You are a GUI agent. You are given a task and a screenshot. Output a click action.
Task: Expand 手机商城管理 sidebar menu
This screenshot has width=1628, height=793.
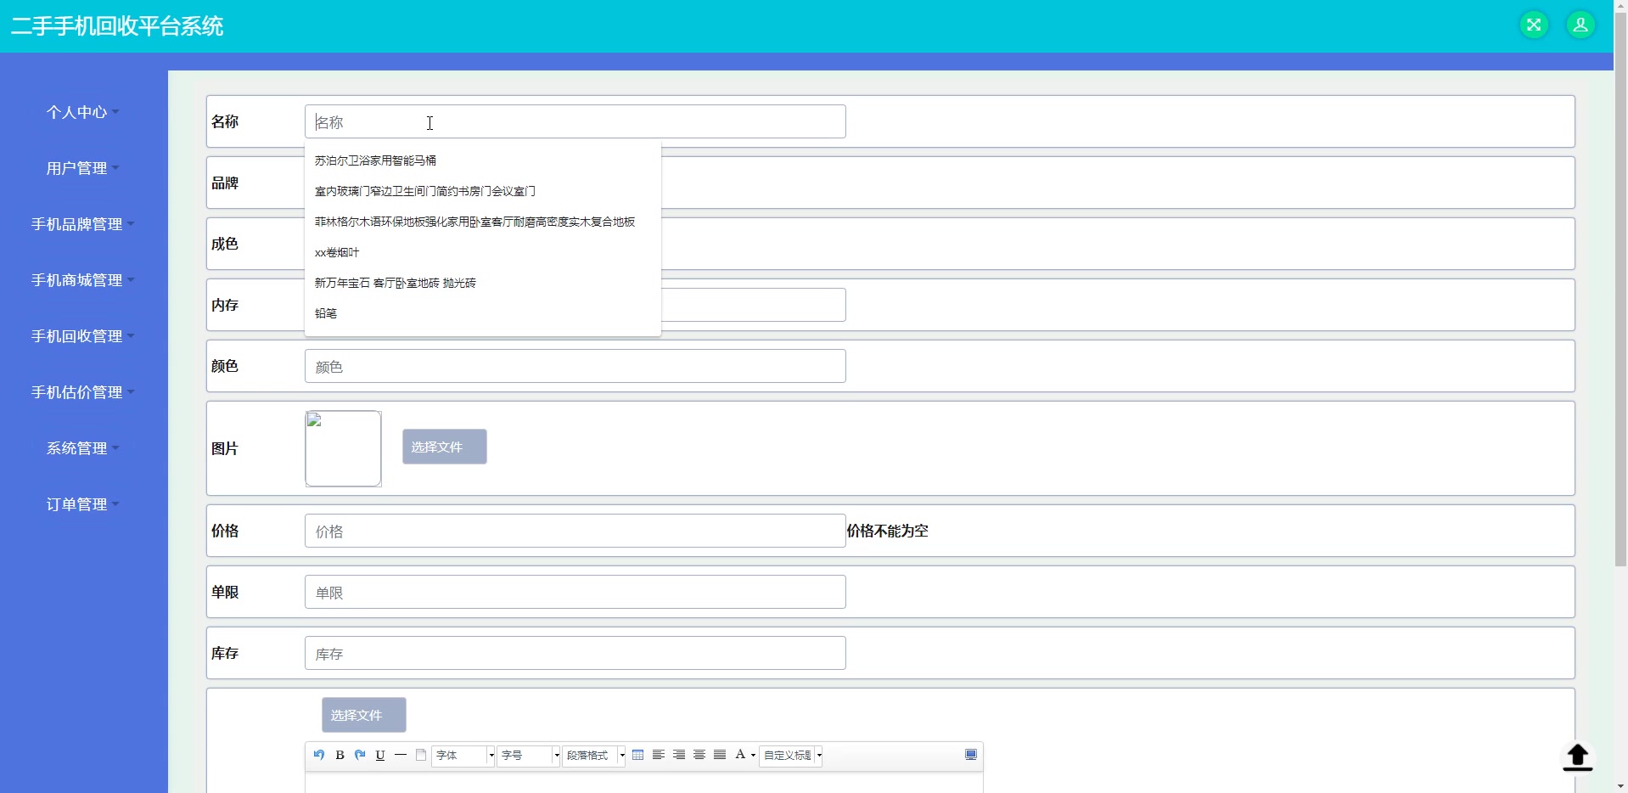coord(83,280)
